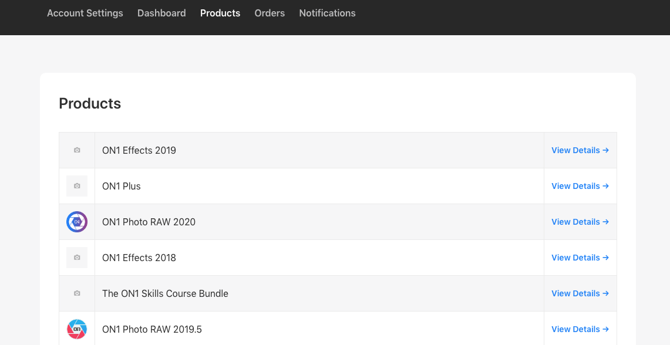Go to the Dashboard tab
The image size is (670, 345).
click(x=161, y=13)
